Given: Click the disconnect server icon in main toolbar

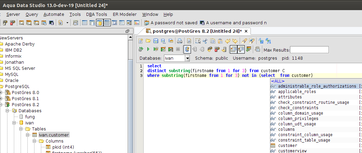Looking at the screenshot, I should point(13,23).
